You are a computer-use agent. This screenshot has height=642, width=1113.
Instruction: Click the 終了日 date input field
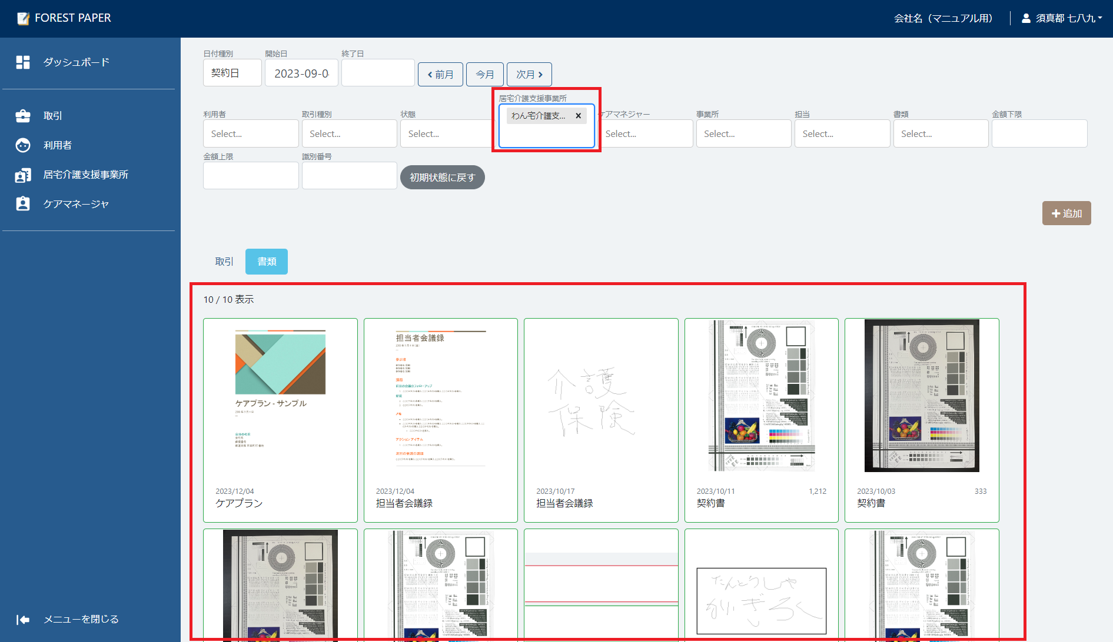click(x=378, y=73)
